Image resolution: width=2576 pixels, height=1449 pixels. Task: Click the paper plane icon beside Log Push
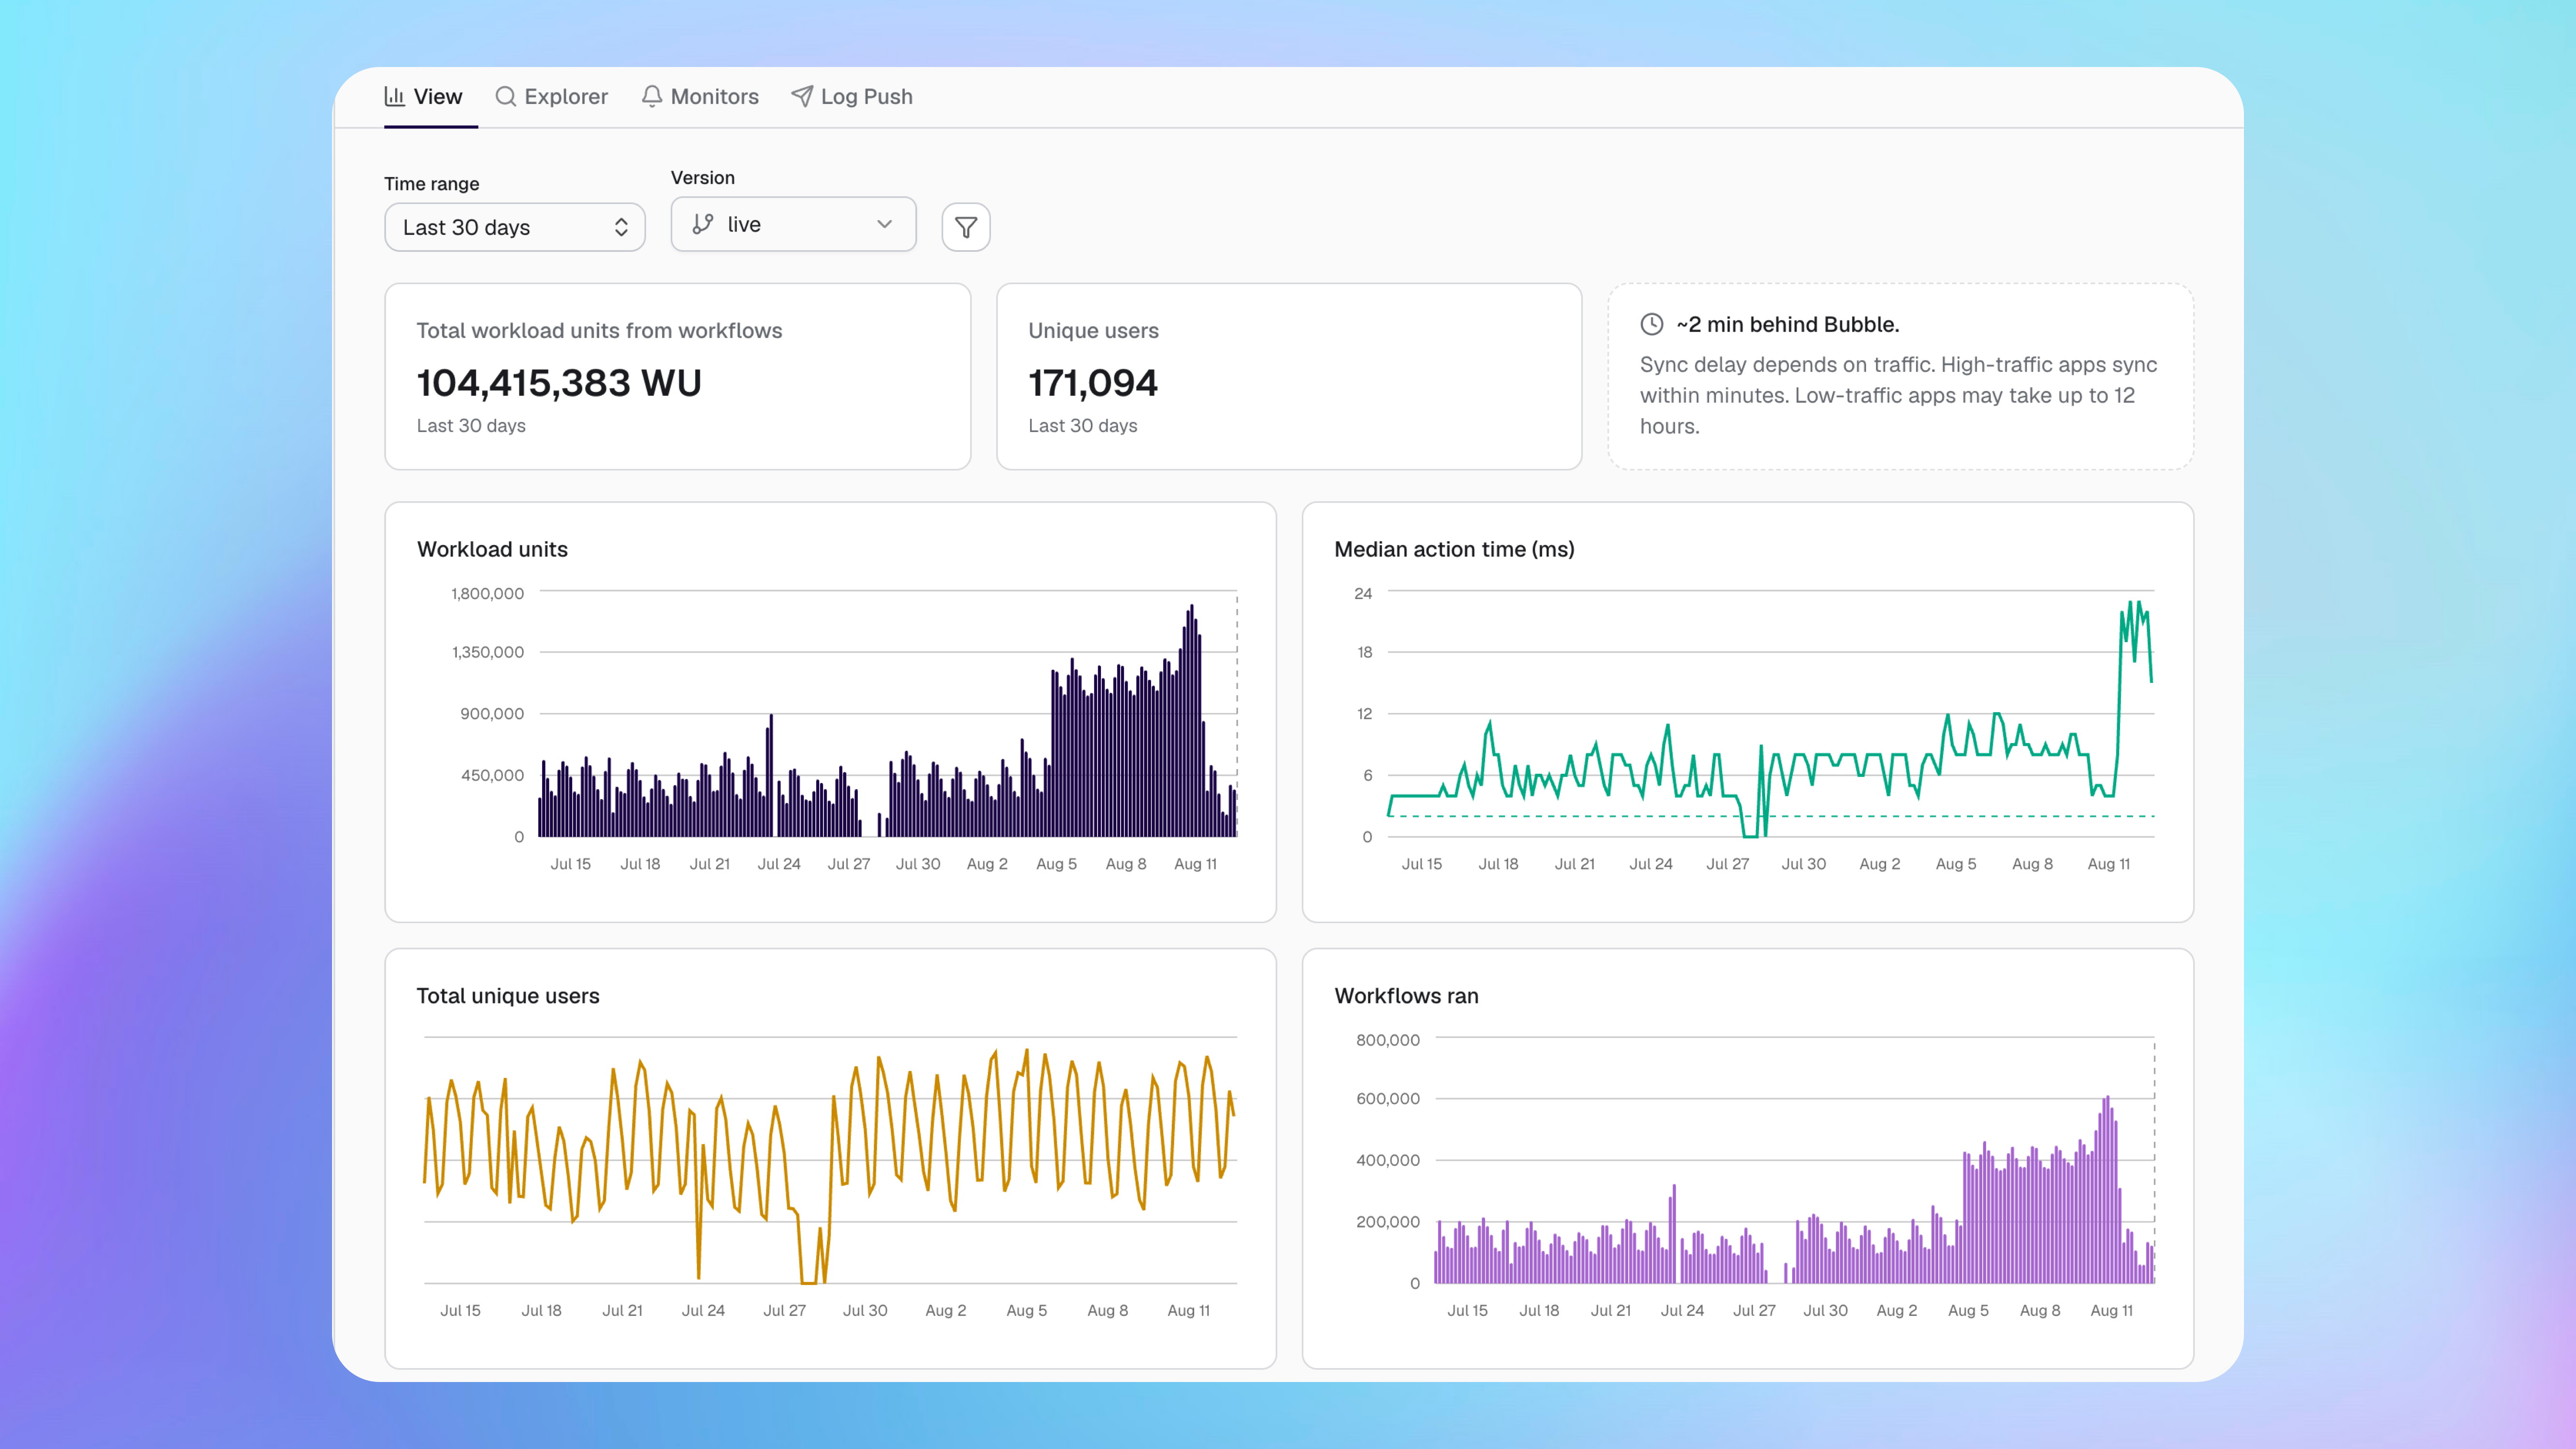click(802, 96)
